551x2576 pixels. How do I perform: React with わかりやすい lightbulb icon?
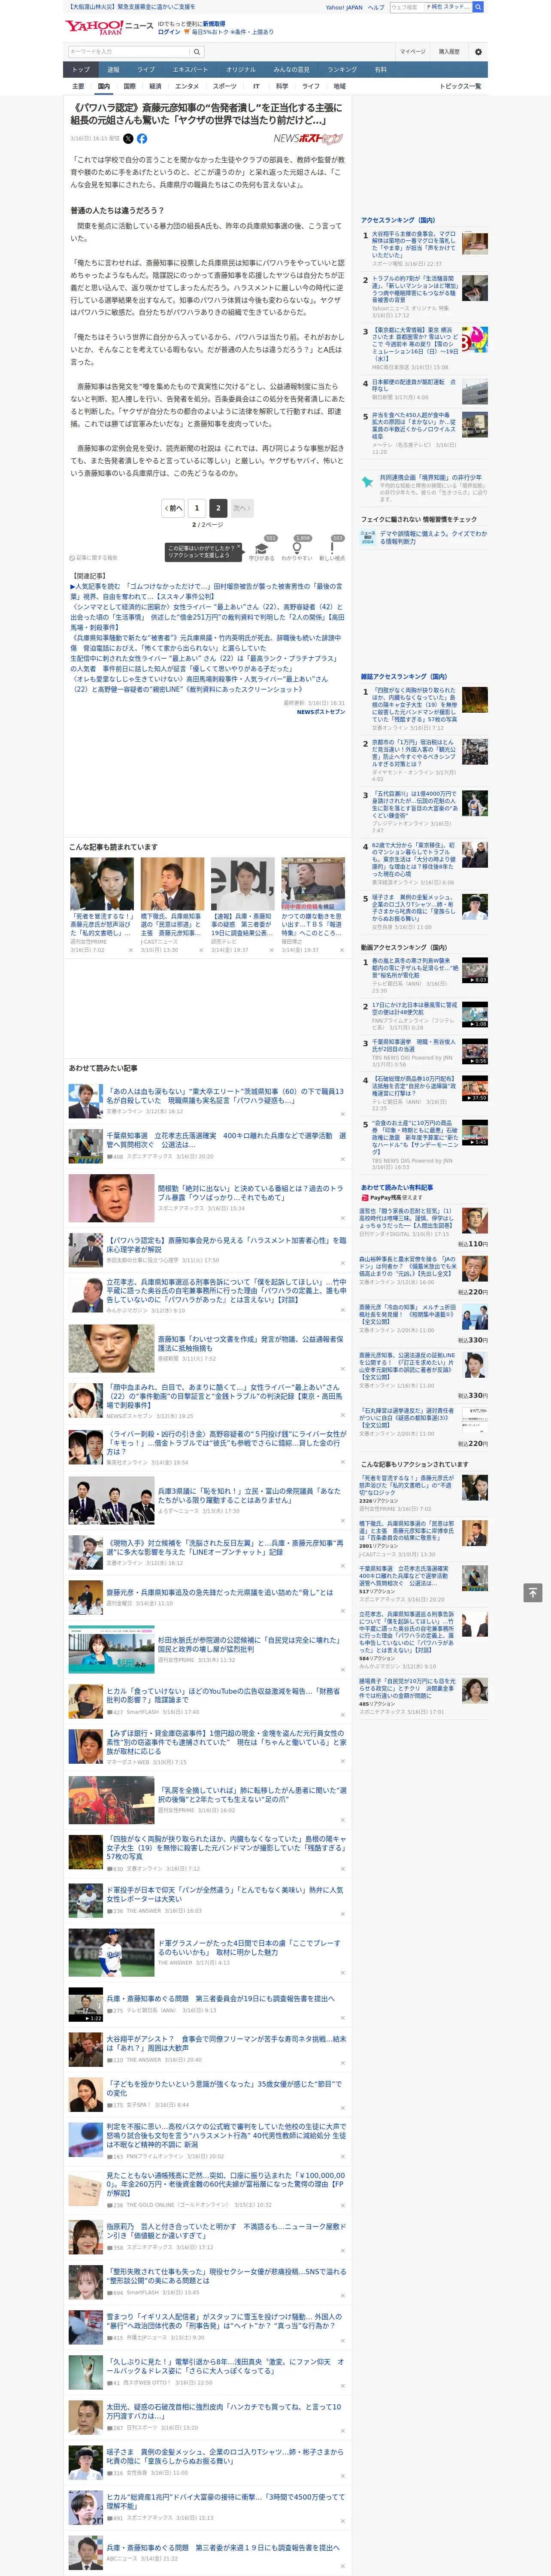pyautogui.click(x=297, y=549)
